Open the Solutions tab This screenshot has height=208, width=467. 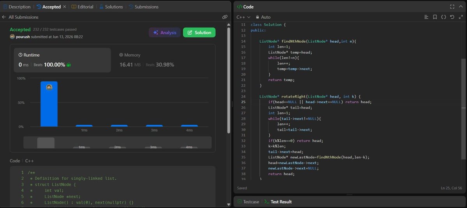click(111, 7)
